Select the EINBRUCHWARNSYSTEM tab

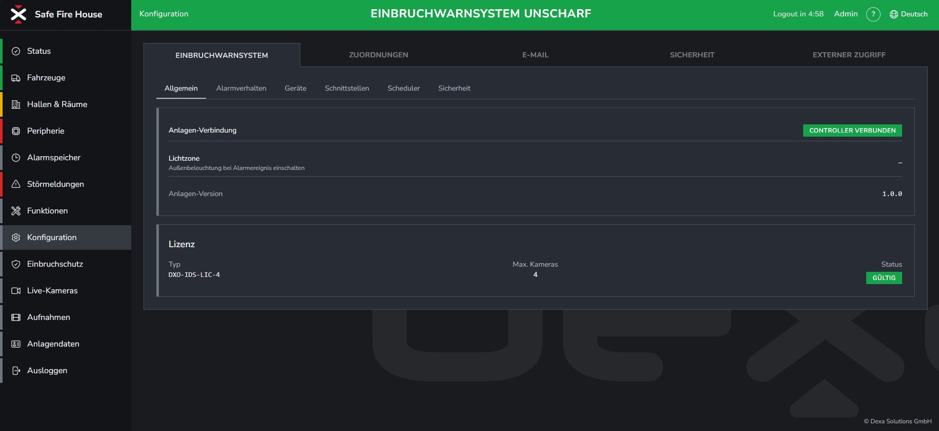[221, 55]
